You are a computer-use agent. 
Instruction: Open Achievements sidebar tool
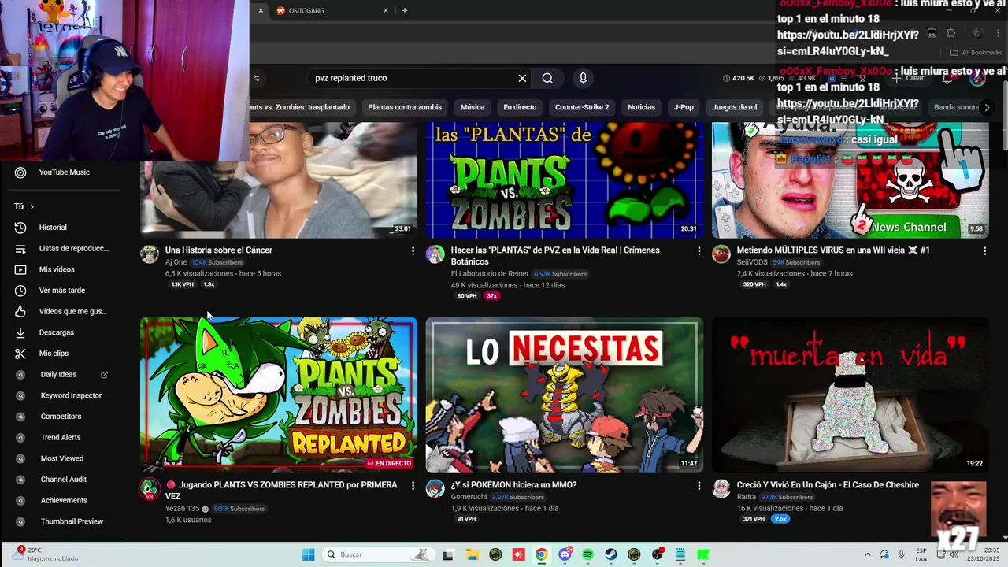point(63,501)
